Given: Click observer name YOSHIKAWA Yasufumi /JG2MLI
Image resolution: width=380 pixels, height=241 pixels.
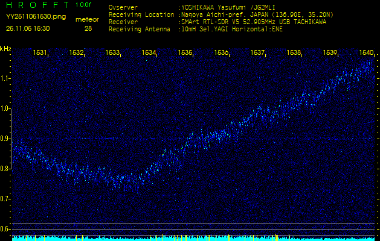Looking at the screenshot, I should click(228, 7).
